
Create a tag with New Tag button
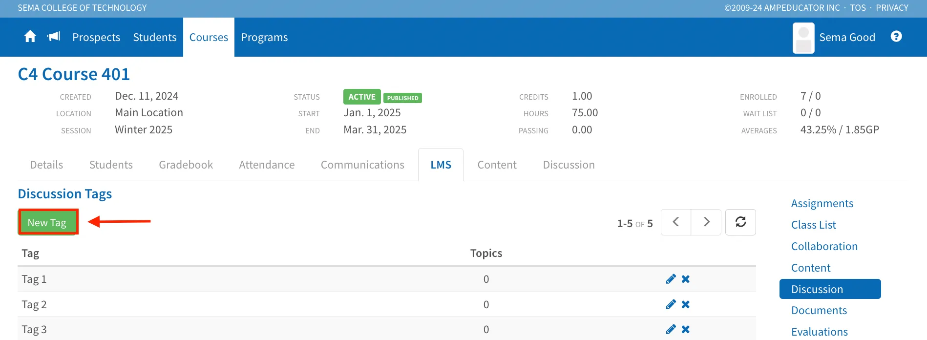[47, 222]
